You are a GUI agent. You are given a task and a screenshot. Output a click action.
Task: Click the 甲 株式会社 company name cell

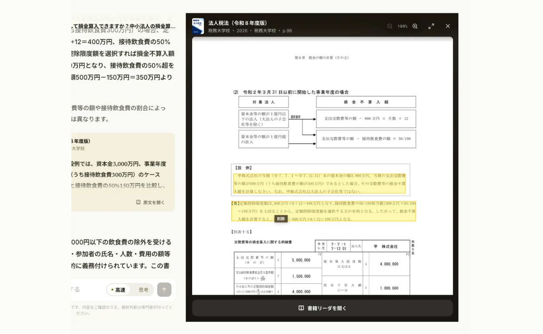point(386,246)
